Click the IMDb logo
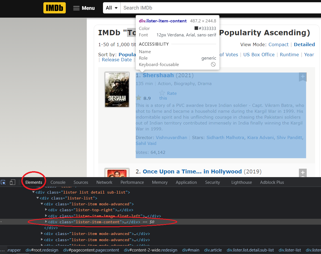The width and height of the screenshot is (321, 254). (x=55, y=8)
